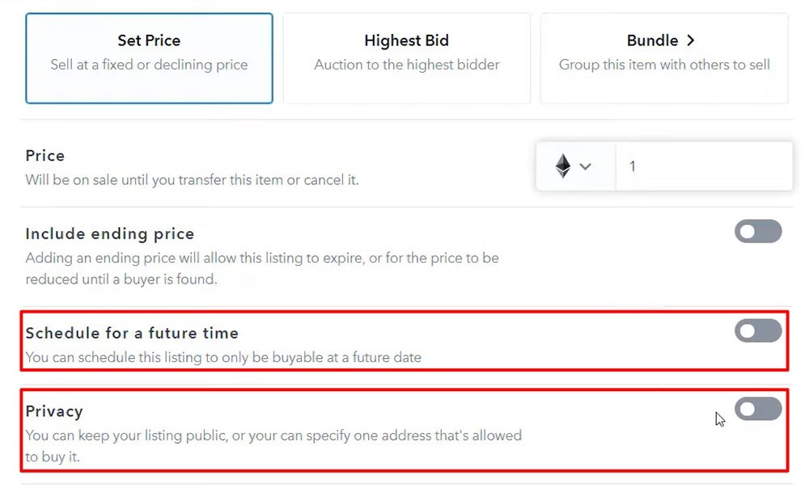Screen dimensions: 809x497
Task: Click the Include ending price heading
Action: tap(110, 234)
